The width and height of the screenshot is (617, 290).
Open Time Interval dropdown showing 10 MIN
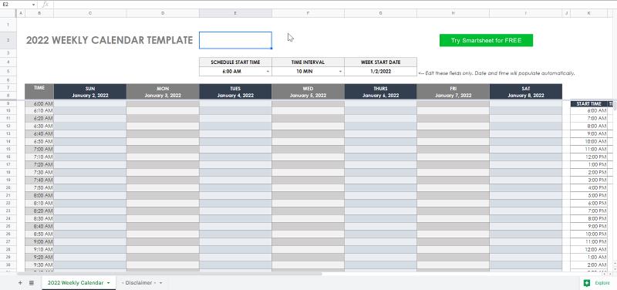click(341, 72)
